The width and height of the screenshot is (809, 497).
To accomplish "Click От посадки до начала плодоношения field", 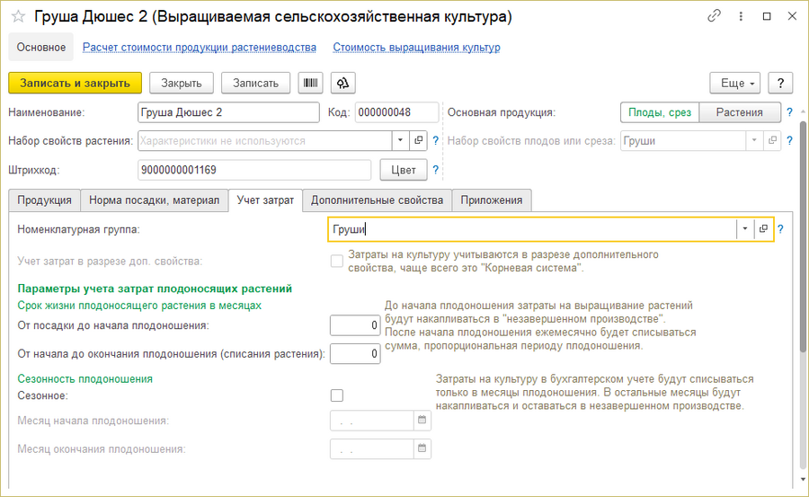I will 355,325.
